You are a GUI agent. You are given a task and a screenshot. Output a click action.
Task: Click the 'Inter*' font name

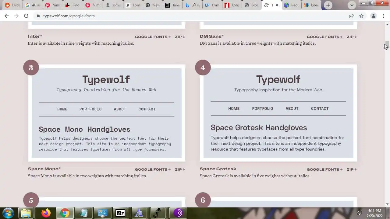point(35,36)
